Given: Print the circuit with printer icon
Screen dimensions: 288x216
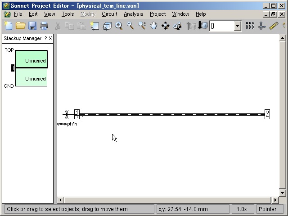Looking at the screenshot, I should tap(44, 26).
